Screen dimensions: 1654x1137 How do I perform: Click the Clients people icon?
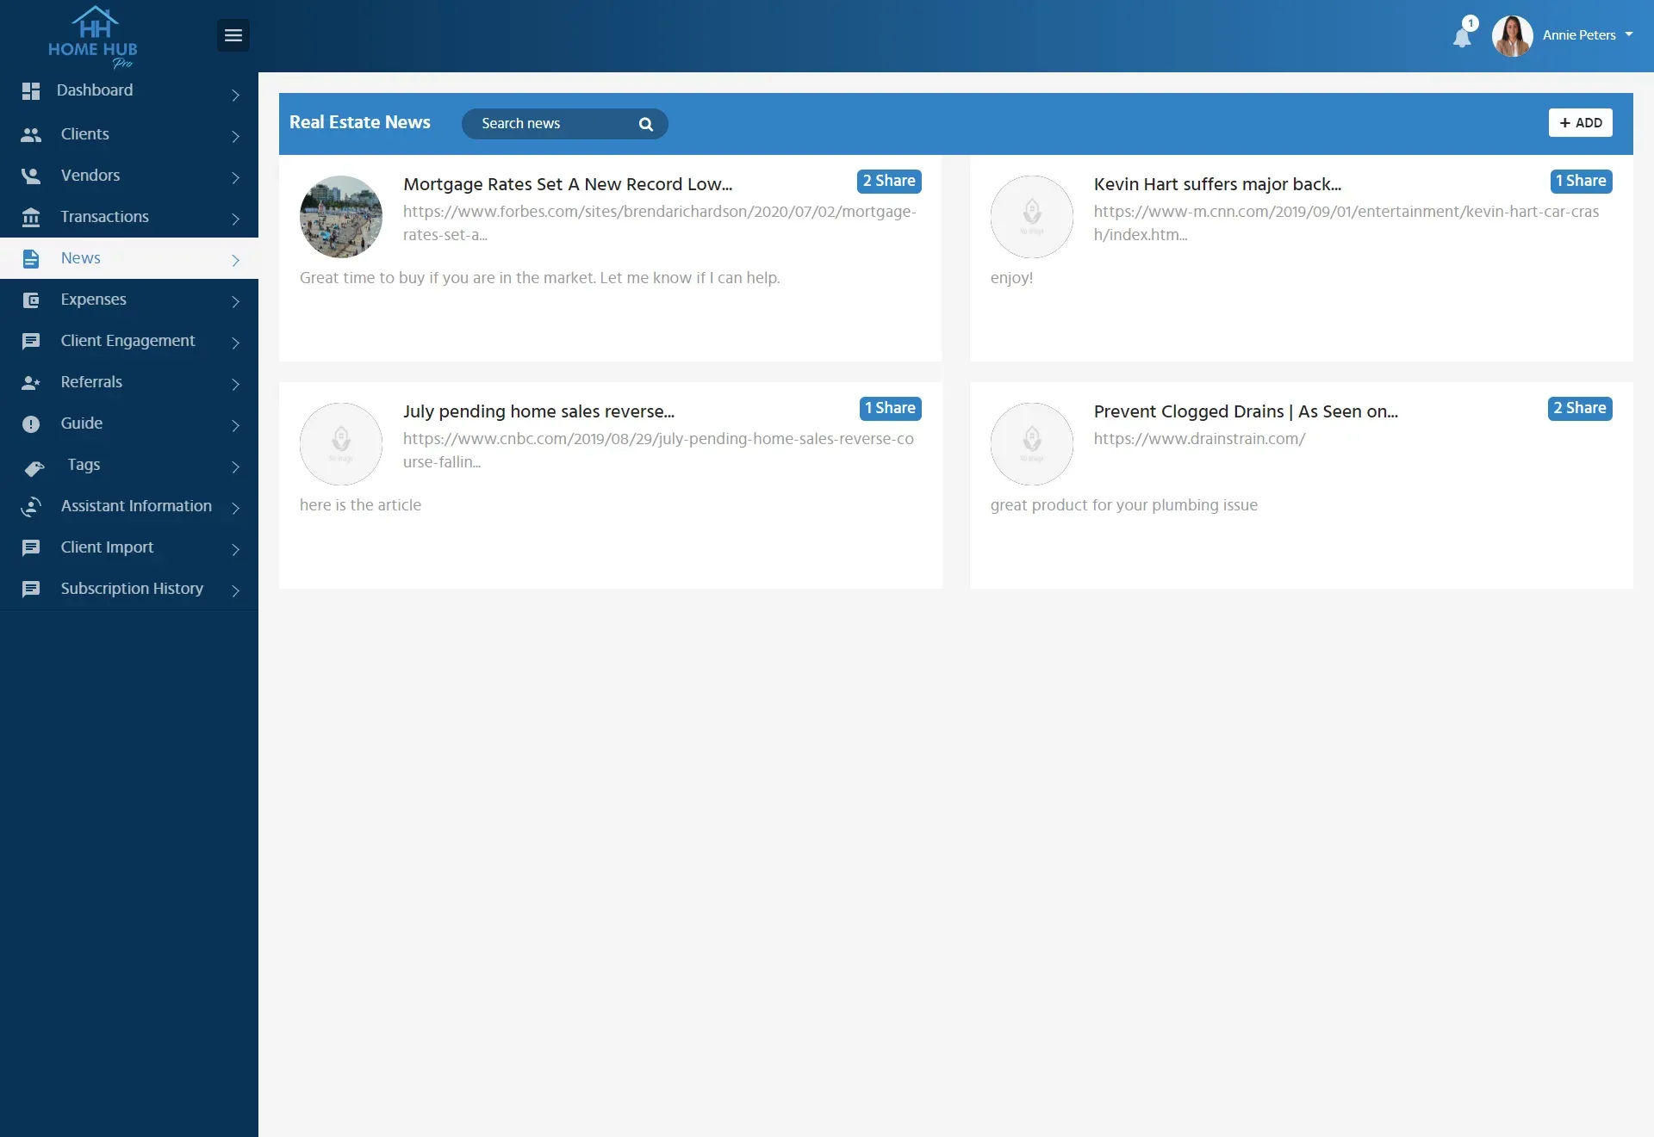[x=31, y=134]
